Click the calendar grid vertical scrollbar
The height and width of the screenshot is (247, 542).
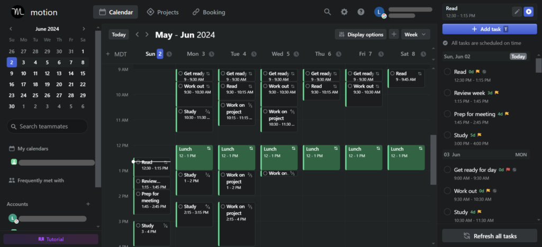tap(433, 159)
